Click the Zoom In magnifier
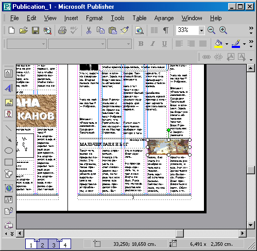Viewport: 257px width, 251px height. [x=223, y=30]
